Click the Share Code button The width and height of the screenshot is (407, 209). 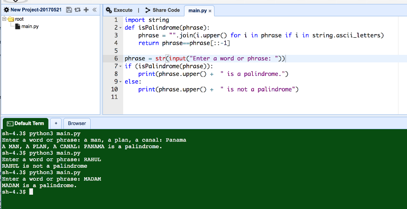click(x=163, y=10)
